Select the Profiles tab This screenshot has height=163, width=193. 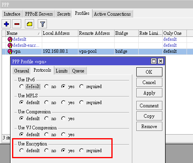82,13
